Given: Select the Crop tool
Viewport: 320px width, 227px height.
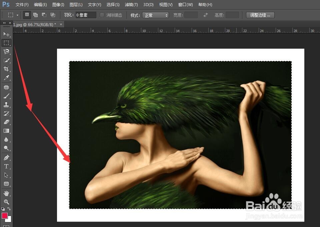Looking at the screenshot, I should (x=6, y=69).
